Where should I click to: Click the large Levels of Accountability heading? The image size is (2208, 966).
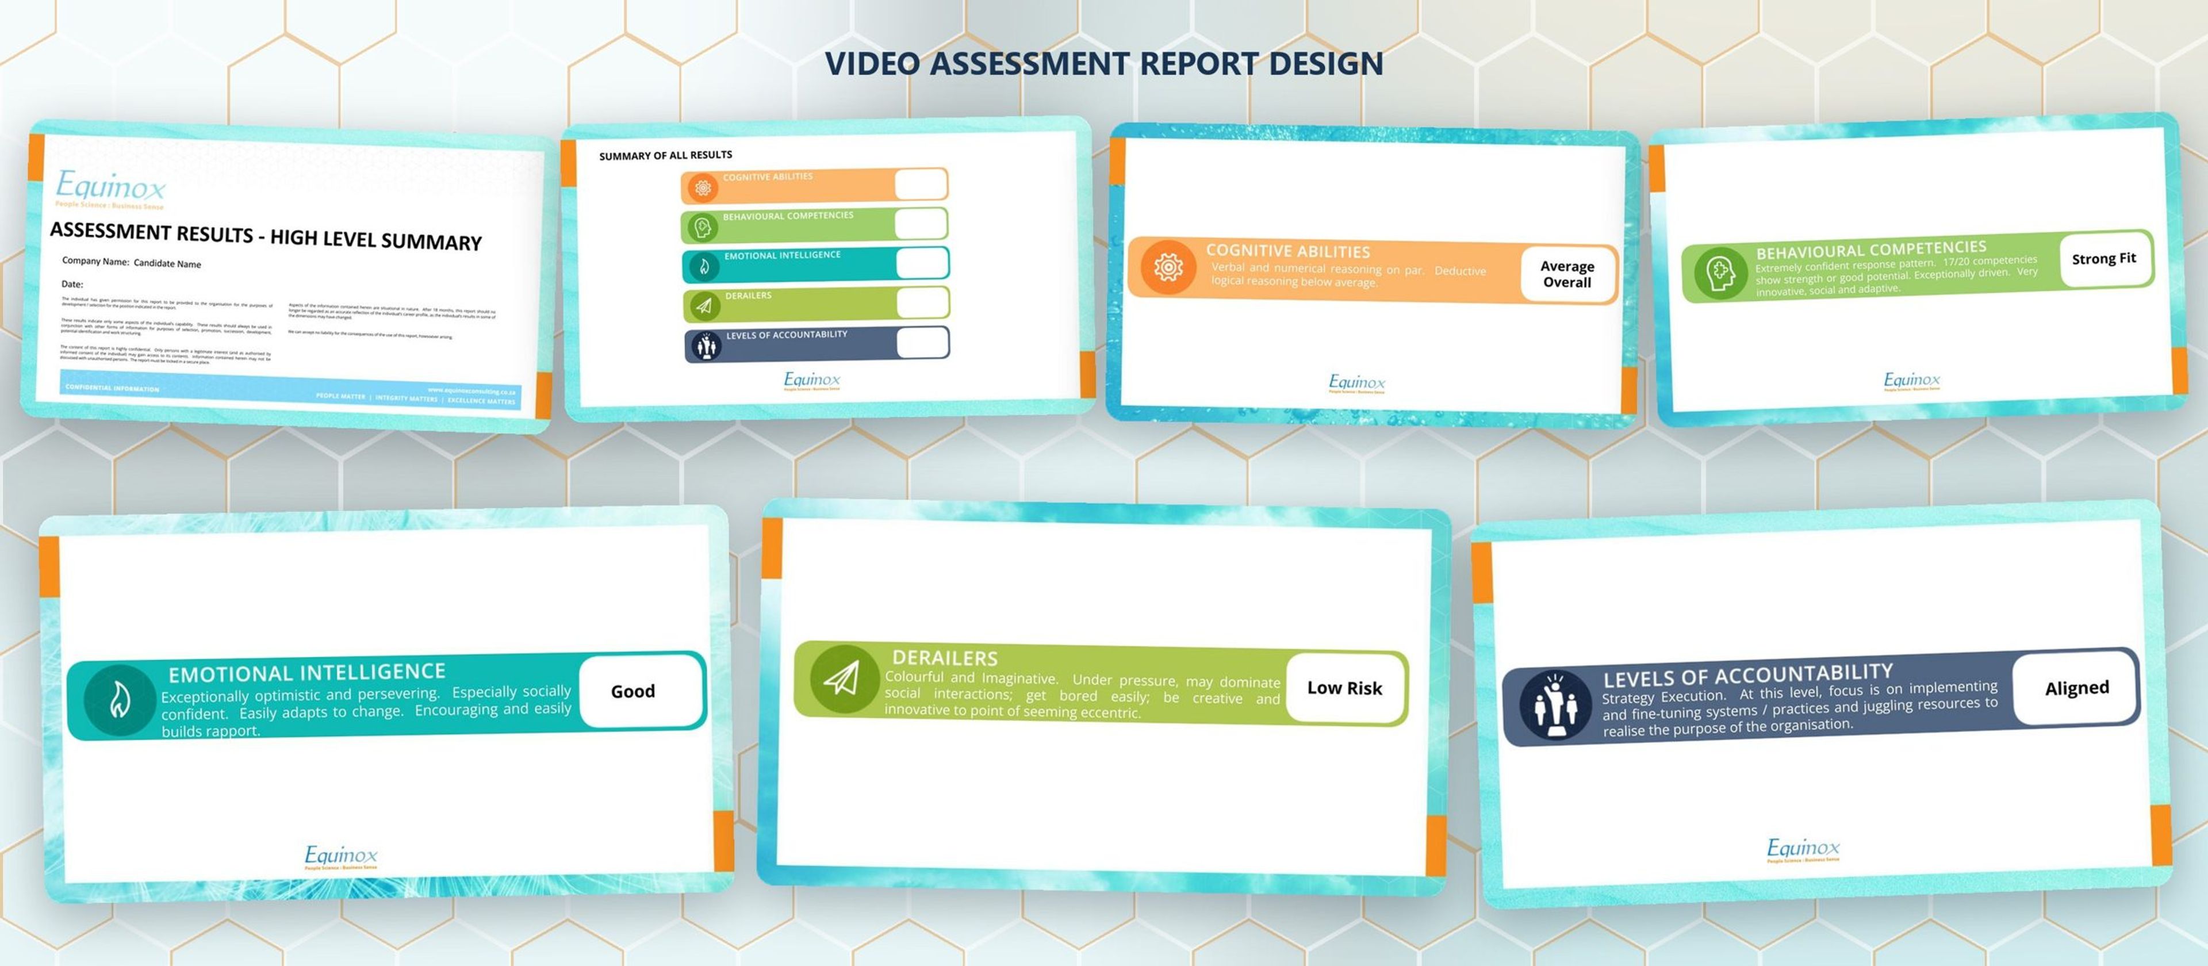[x=1748, y=676]
